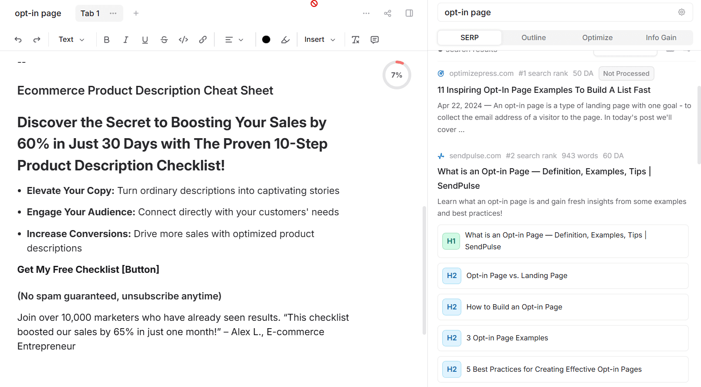
Task: Click the 'Join over 10,000 marketers' paragraph
Action: 183,332
